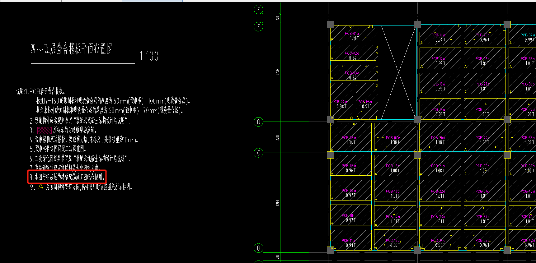Image resolution: width=536 pixels, height=263 pixels.
Task: Select the cyan slab label PCB-34a
Action: click(528, 35)
